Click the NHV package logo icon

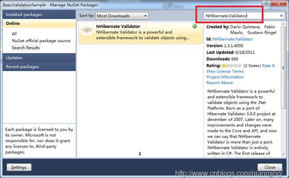click(x=86, y=30)
